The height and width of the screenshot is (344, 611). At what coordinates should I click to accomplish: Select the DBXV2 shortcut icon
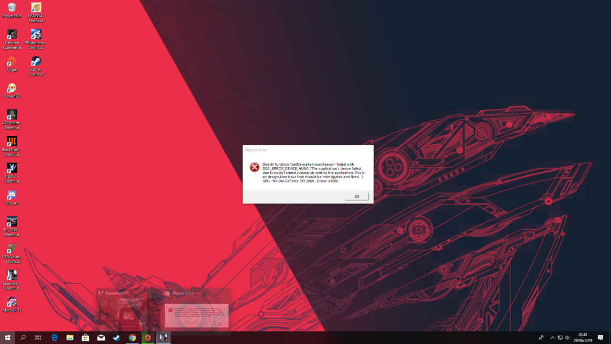click(12, 173)
